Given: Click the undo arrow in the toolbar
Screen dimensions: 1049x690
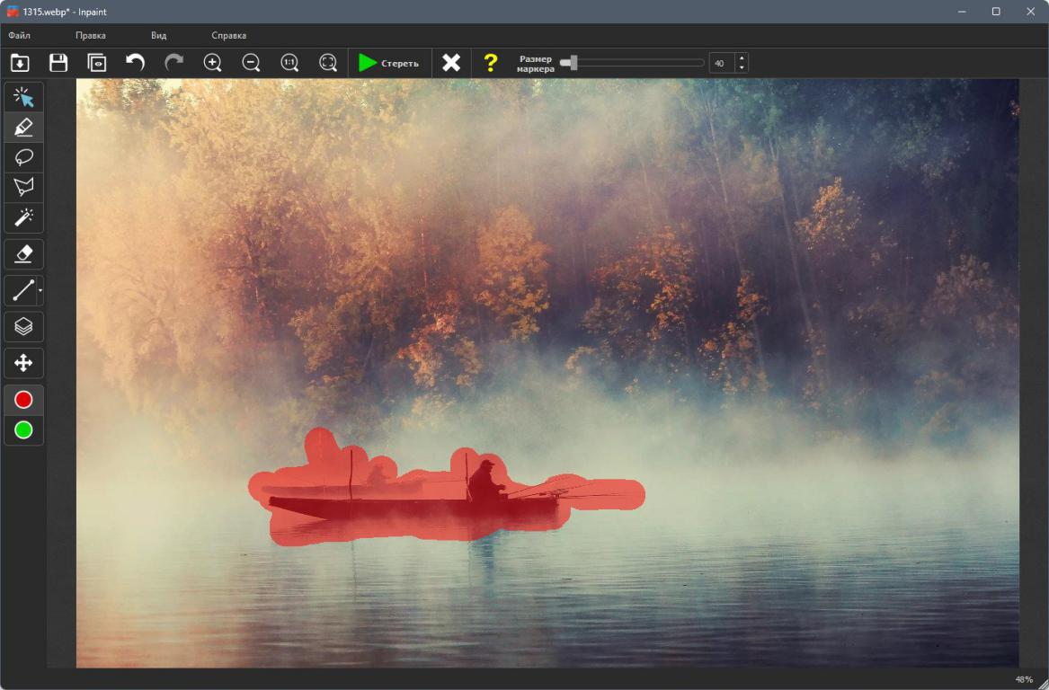Looking at the screenshot, I should tap(135, 63).
